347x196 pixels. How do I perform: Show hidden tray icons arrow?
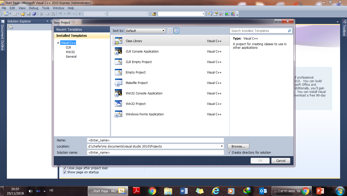(45, 191)
